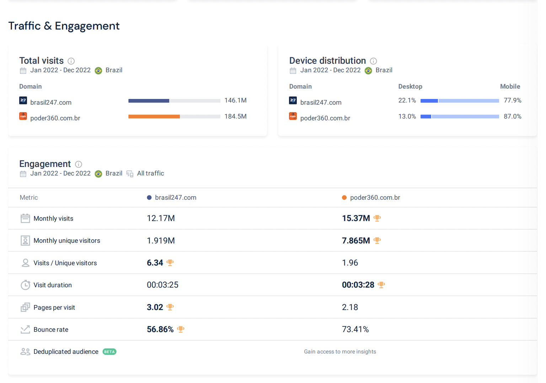Click the info icon beside Engagement heading
The image size is (546, 383).
click(x=79, y=164)
